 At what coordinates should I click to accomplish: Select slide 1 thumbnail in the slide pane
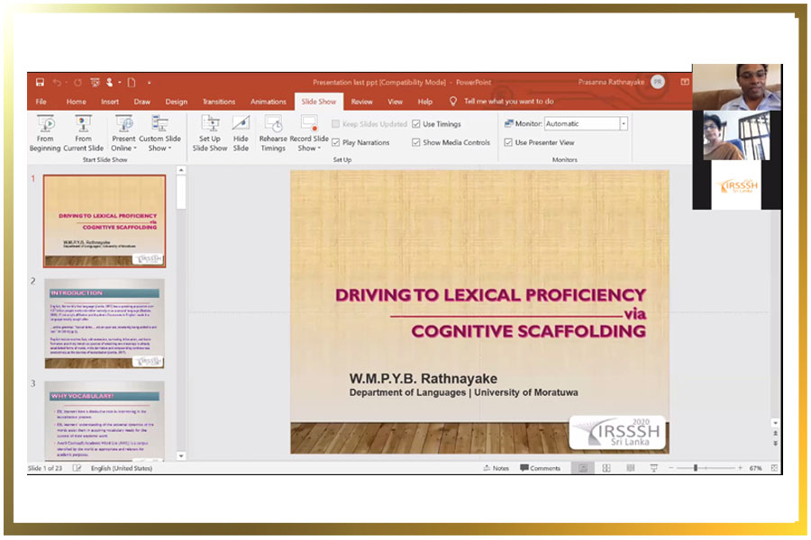pos(105,221)
